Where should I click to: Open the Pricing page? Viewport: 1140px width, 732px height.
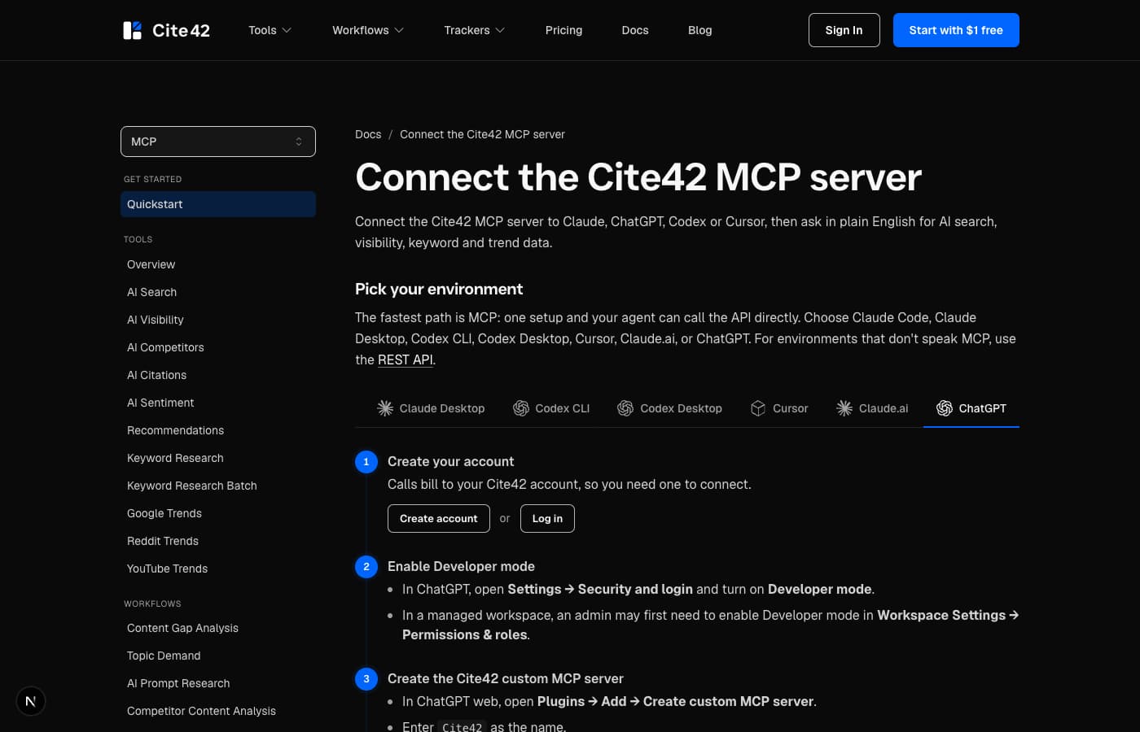coord(563,30)
